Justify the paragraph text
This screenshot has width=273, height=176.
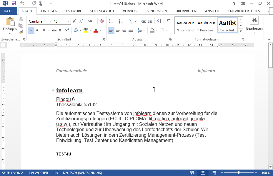[131, 31]
